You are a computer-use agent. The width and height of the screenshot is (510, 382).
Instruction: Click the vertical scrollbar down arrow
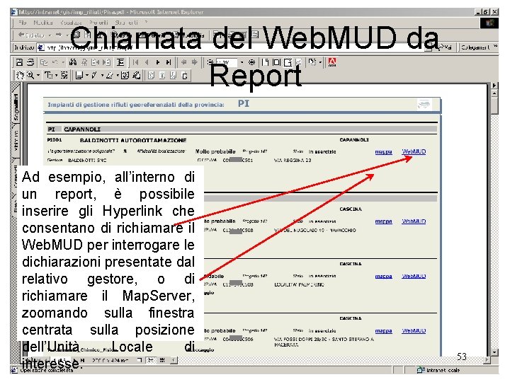coord(494,352)
